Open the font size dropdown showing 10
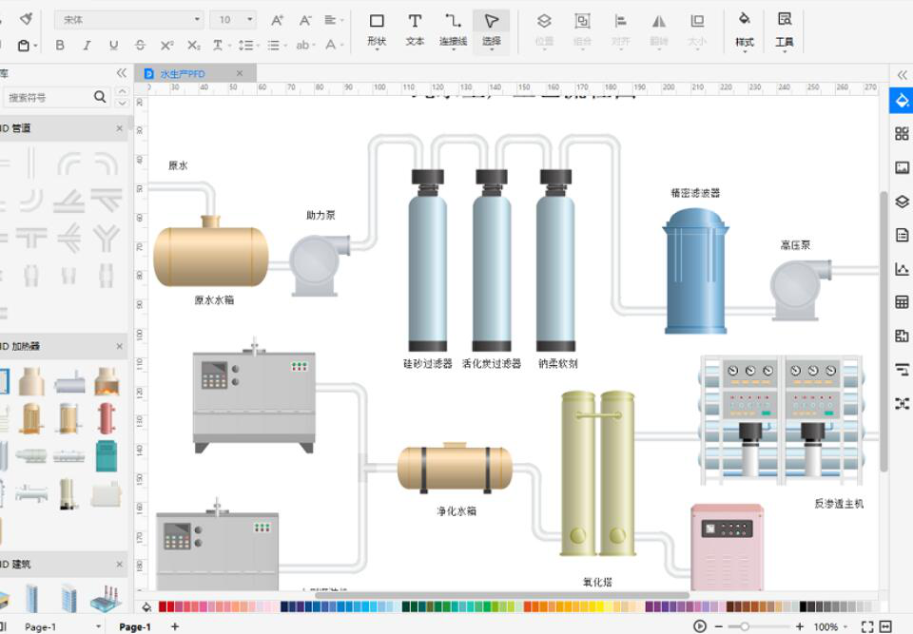This screenshot has width=913, height=634. pos(235,20)
